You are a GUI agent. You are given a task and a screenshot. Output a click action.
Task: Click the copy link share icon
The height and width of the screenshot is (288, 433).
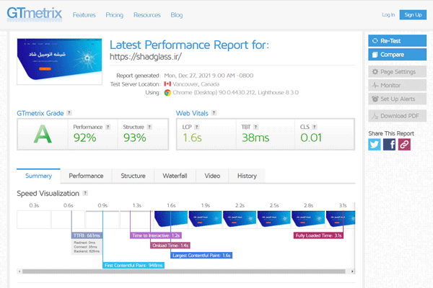pos(404,144)
